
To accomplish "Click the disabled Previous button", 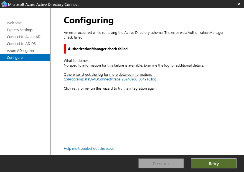I will coord(161,163).
